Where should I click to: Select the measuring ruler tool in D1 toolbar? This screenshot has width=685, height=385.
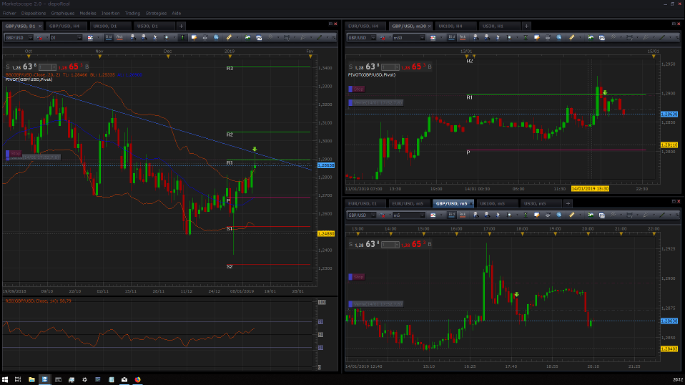[x=229, y=38]
